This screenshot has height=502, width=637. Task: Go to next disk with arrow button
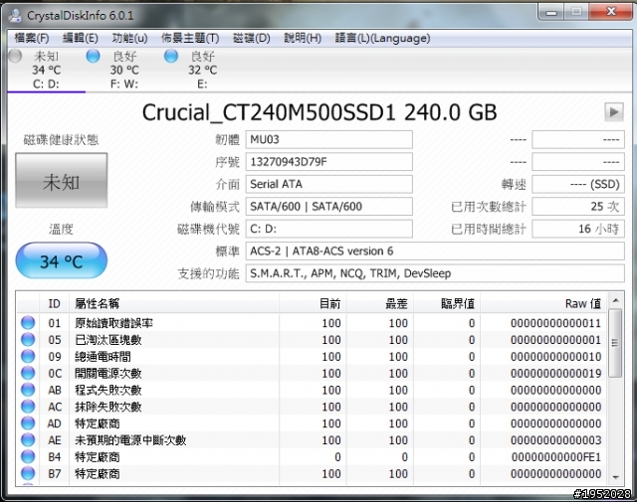pos(614,112)
